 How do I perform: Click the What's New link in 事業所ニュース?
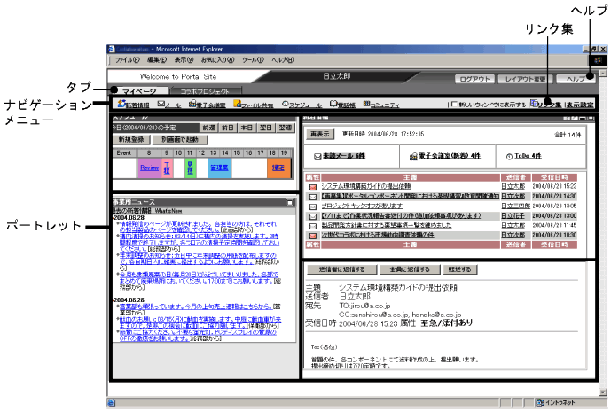(168, 211)
